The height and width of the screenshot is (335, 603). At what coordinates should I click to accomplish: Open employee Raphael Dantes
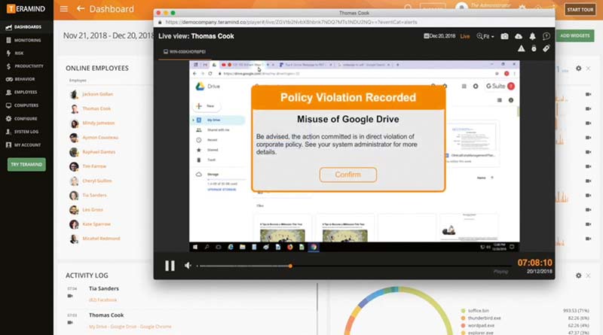tap(99, 152)
